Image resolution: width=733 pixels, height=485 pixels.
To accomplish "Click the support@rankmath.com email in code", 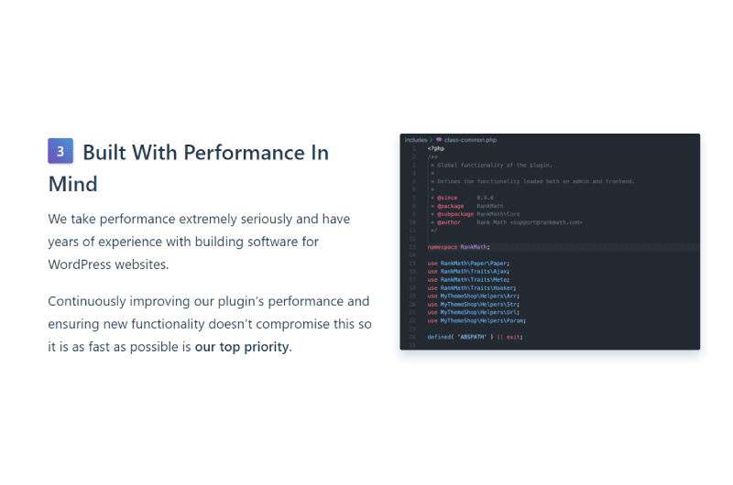I will click(546, 222).
